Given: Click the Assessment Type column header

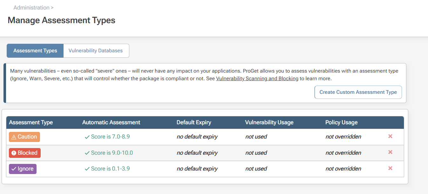Looking at the screenshot, I should point(31,122).
